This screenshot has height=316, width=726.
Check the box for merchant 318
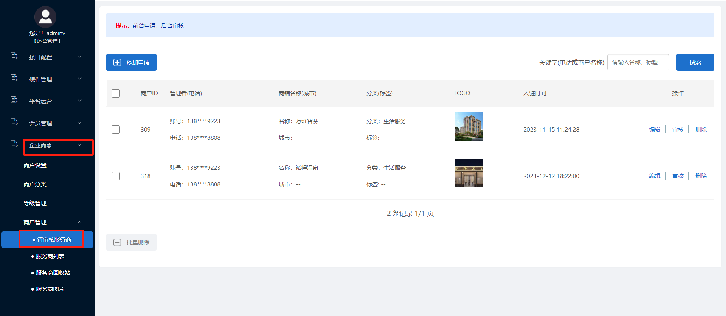tap(116, 176)
